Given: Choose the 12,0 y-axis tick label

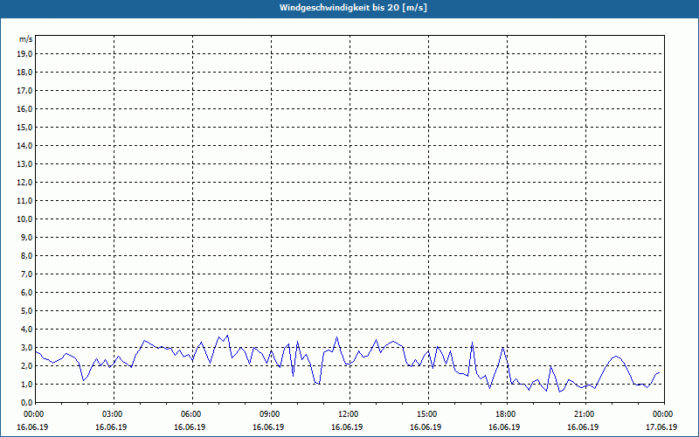Looking at the screenshot, I should click(26, 183).
